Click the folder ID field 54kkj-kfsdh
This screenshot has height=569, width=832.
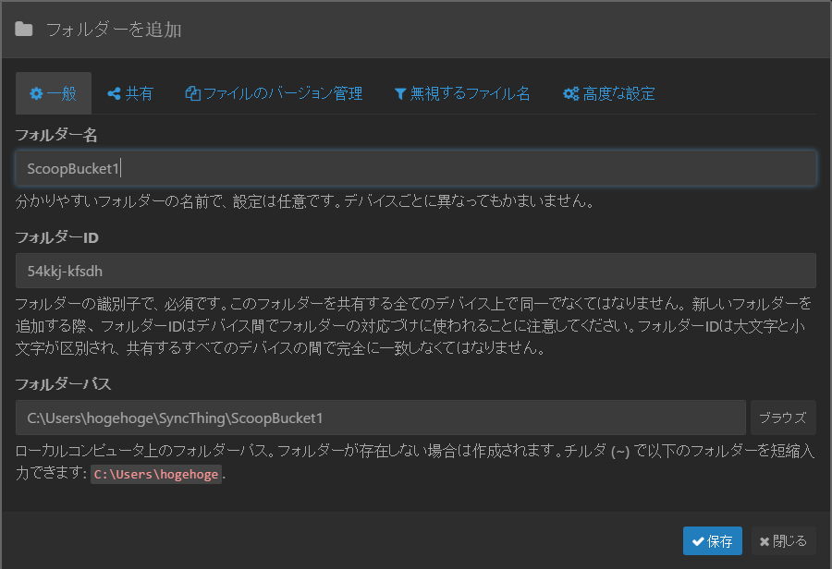[x=416, y=271]
